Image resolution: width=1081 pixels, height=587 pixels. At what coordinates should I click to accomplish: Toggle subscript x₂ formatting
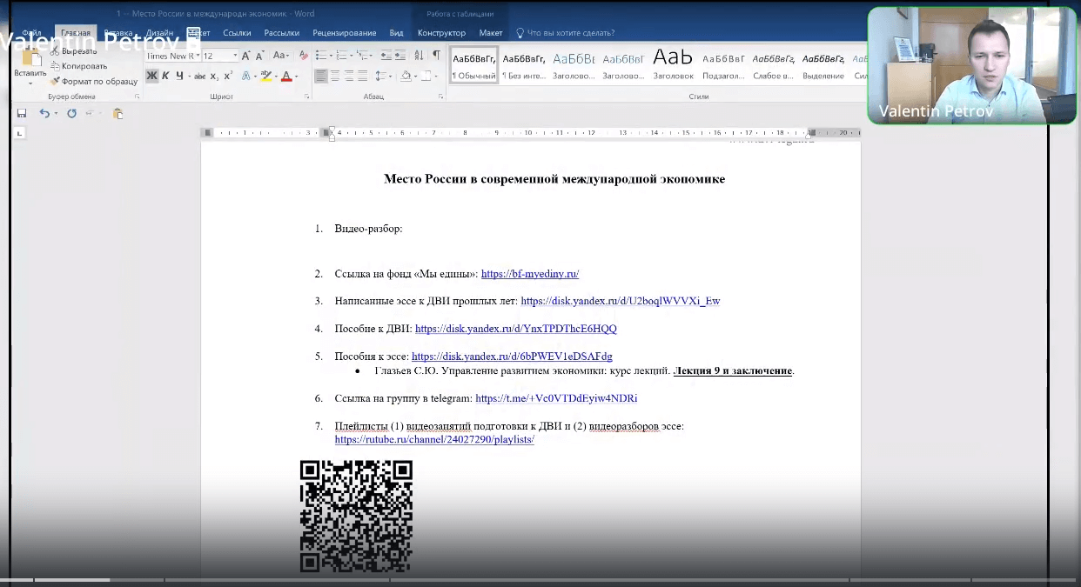(215, 77)
